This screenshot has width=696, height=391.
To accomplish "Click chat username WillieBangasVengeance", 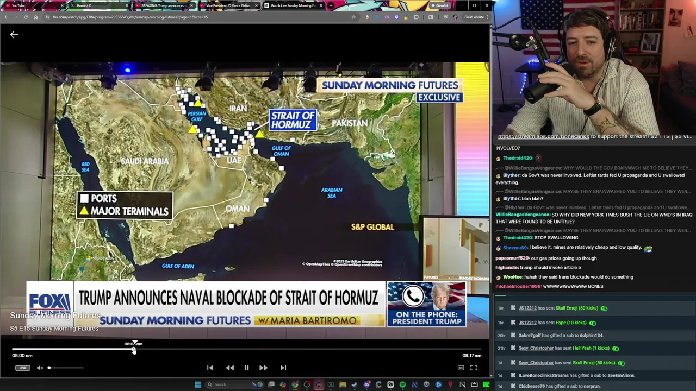I will (523, 215).
